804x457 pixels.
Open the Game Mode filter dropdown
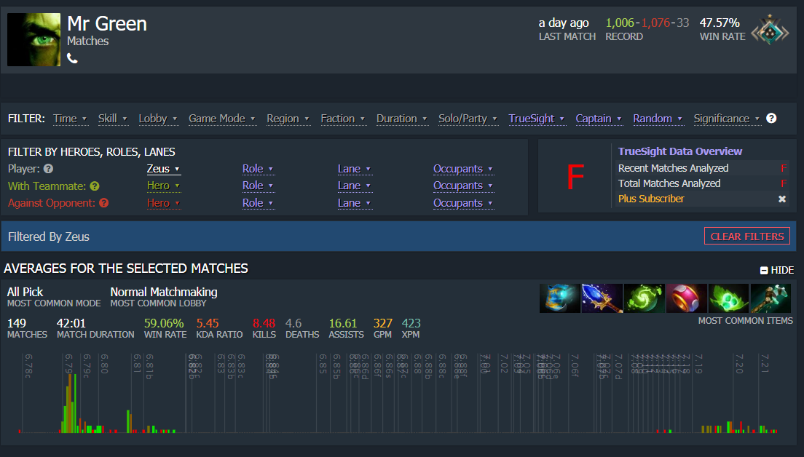click(x=221, y=119)
